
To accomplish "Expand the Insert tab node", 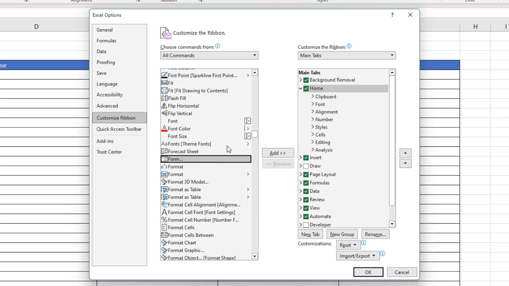I will (301, 158).
